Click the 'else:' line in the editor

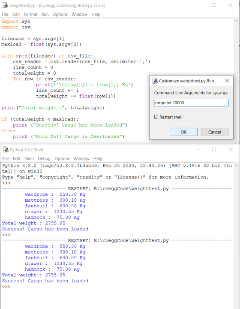click(x=9, y=131)
